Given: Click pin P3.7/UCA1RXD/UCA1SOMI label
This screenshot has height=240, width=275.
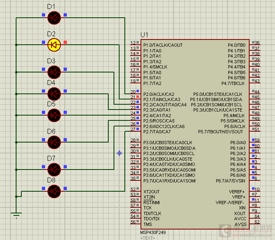Looking at the screenshot, I should click(x=170, y=181).
